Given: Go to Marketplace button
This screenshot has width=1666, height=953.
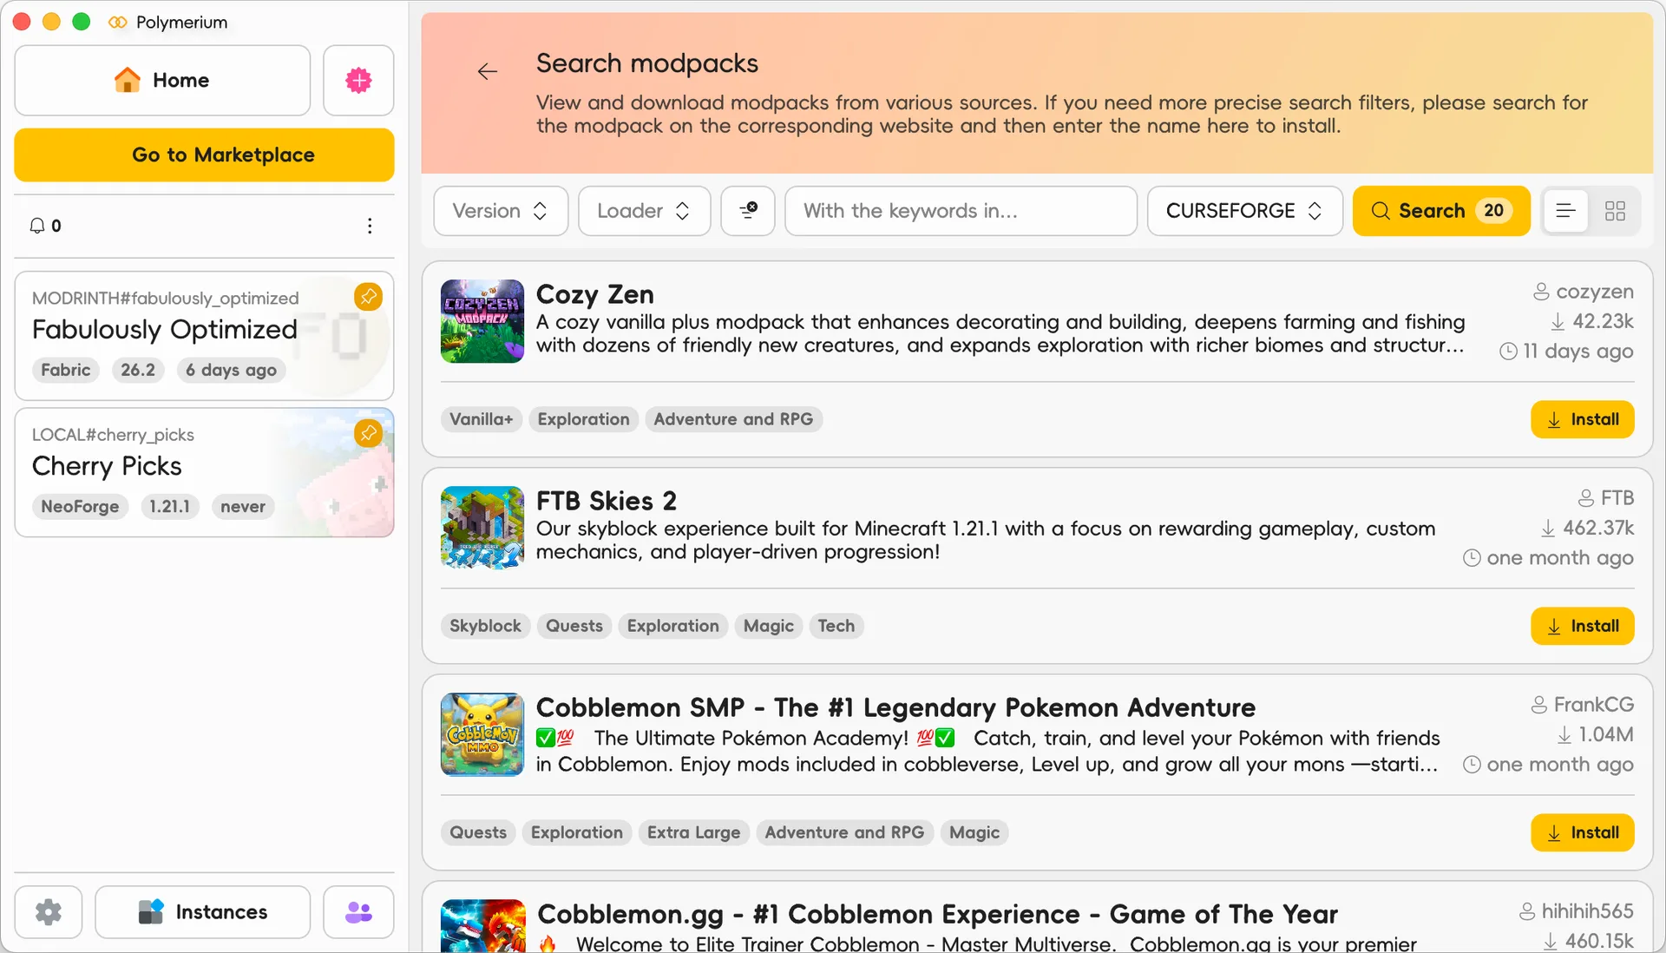Looking at the screenshot, I should click(x=204, y=154).
